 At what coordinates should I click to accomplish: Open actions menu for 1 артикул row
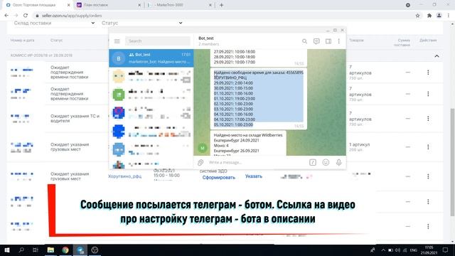tap(428, 147)
